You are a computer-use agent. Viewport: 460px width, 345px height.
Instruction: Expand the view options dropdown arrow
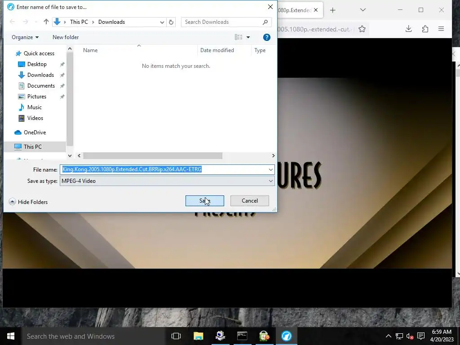(x=248, y=37)
